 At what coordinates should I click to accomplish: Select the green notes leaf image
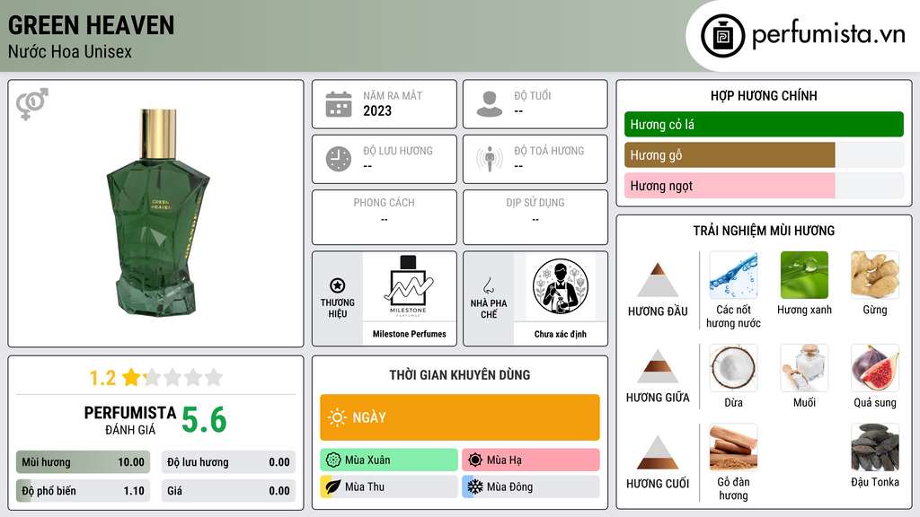804,275
